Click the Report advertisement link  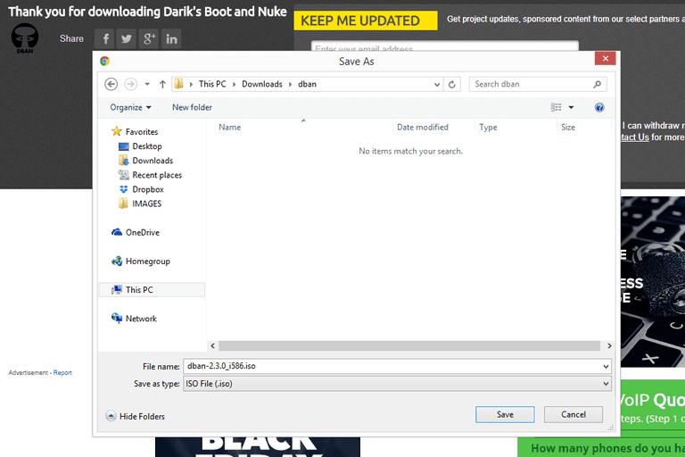point(62,372)
